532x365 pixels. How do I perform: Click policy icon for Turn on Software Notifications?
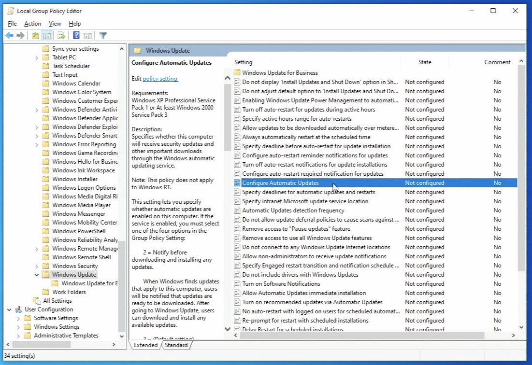(237, 284)
